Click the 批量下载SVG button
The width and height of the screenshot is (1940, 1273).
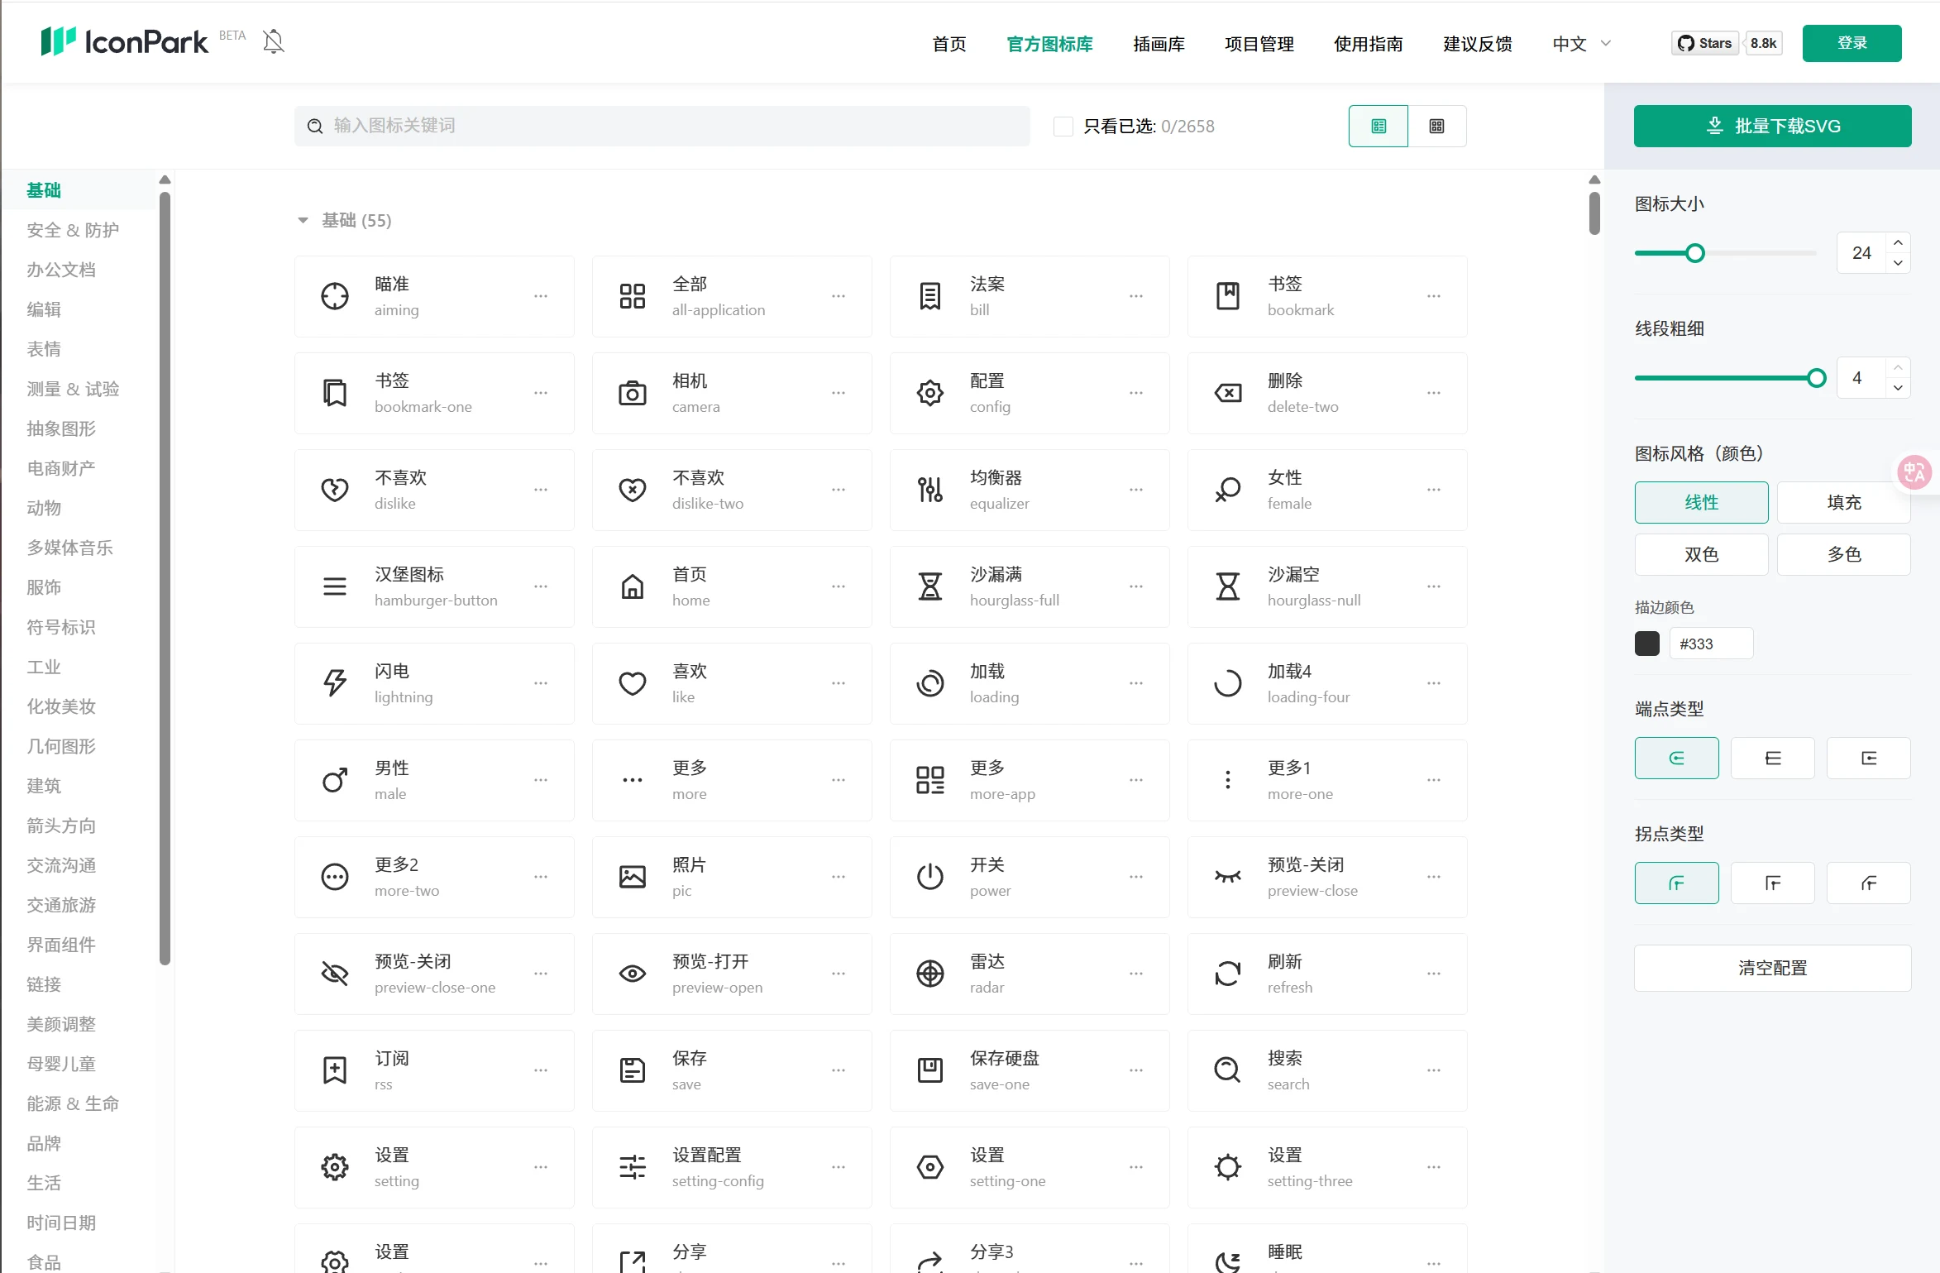1772,126
